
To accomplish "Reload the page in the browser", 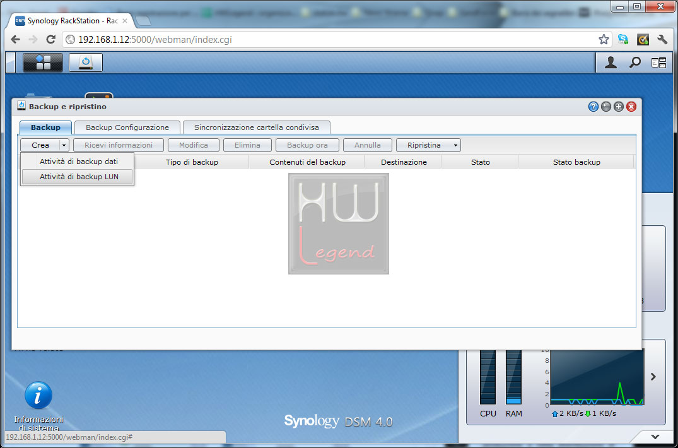I will (51, 40).
